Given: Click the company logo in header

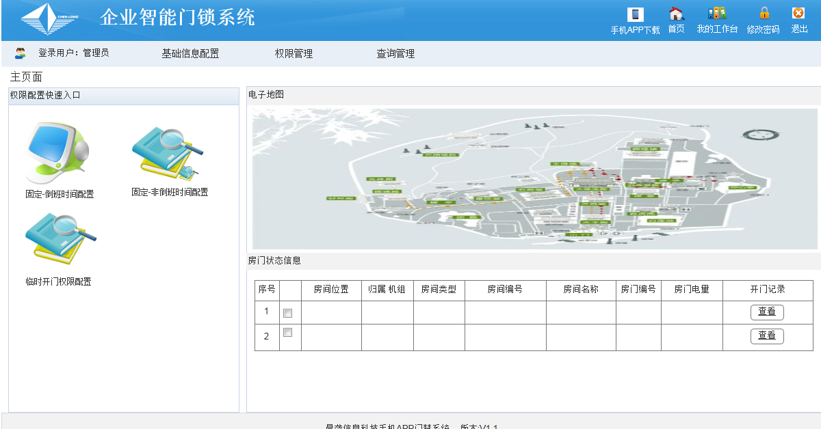Looking at the screenshot, I should click(x=49, y=20).
